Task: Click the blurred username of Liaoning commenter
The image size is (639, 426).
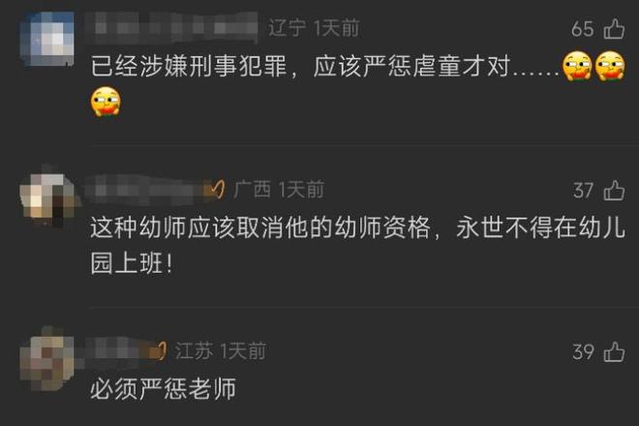Action: click(173, 28)
